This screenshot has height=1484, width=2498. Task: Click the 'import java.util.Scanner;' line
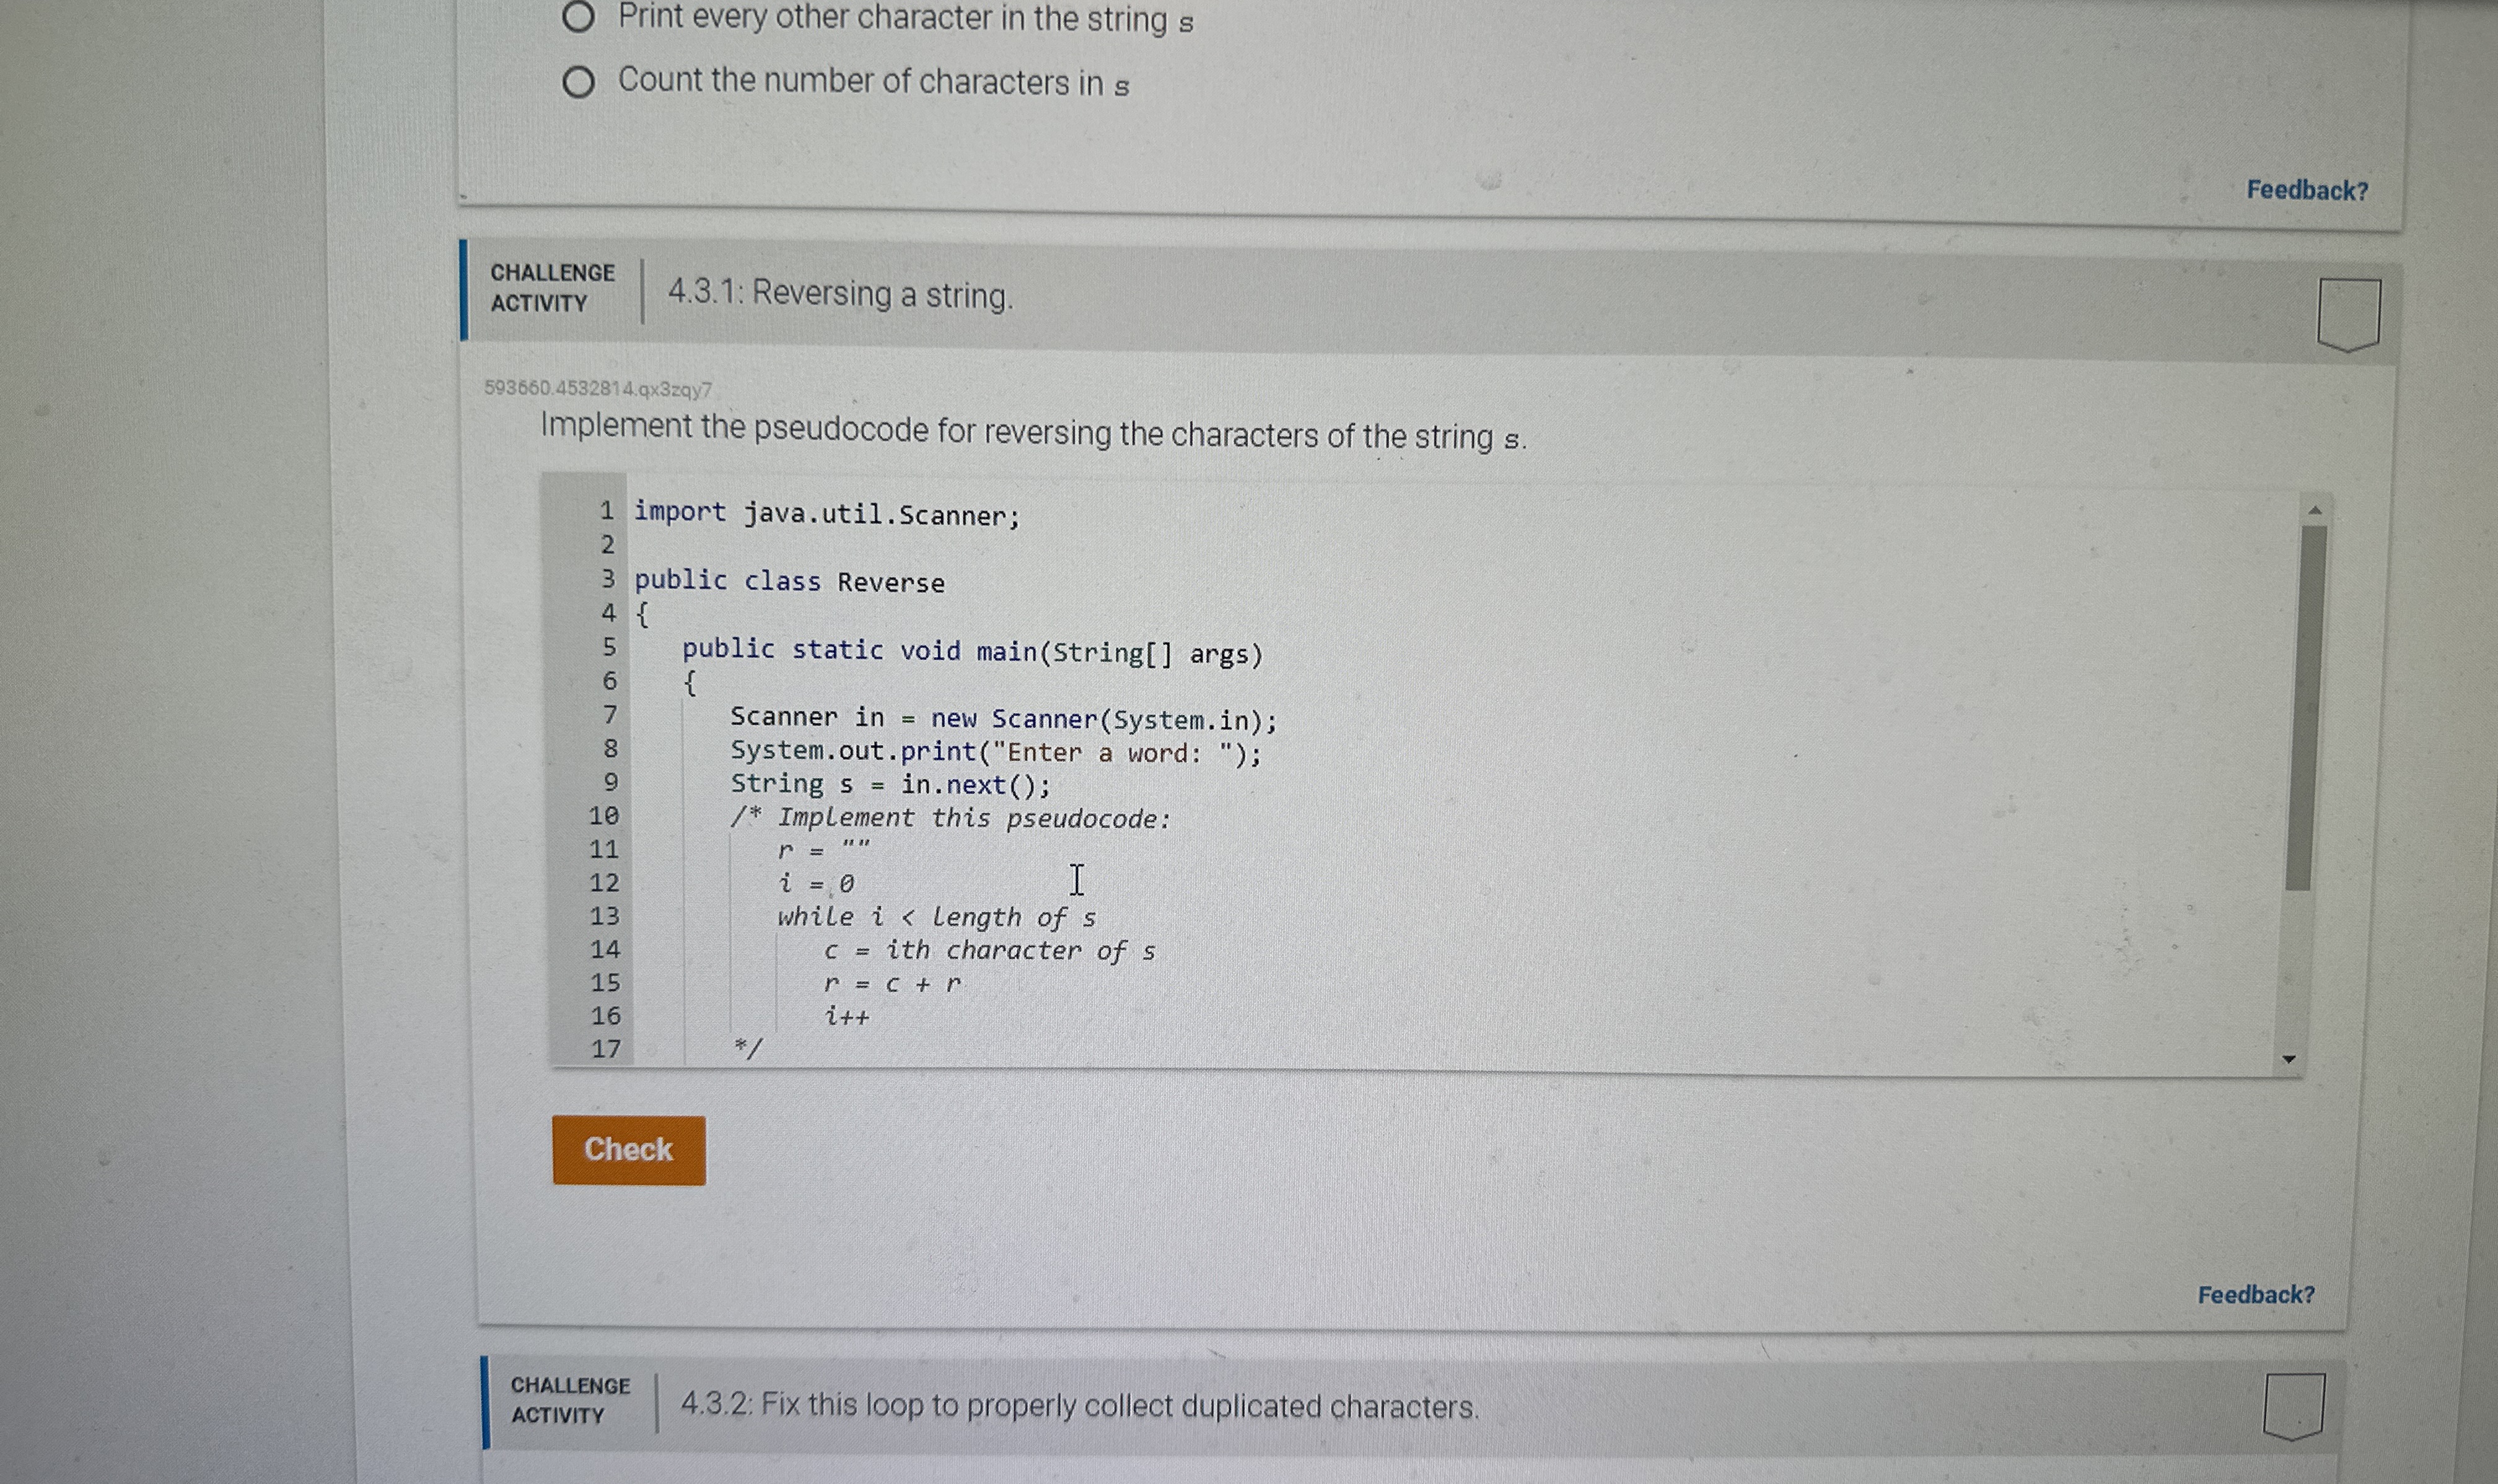(827, 515)
